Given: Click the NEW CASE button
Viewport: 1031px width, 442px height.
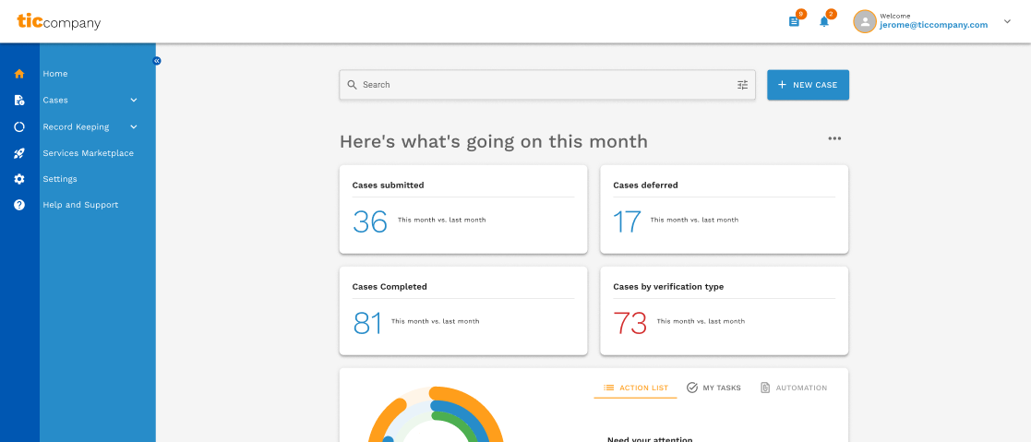Looking at the screenshot, I should tap(809, 85).
